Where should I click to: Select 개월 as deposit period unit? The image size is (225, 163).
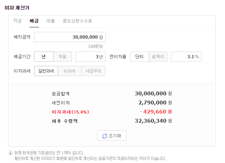(62, 56)
